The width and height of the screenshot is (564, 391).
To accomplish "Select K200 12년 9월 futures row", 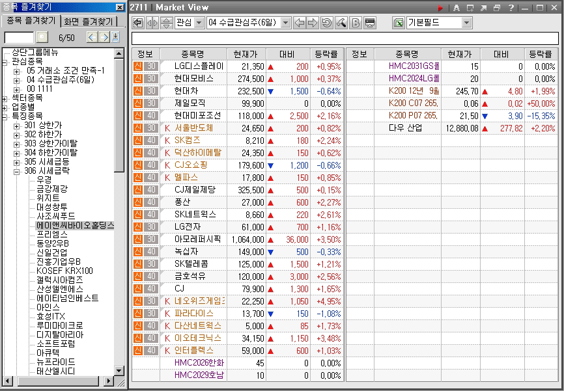I will (x=452, y=91).
